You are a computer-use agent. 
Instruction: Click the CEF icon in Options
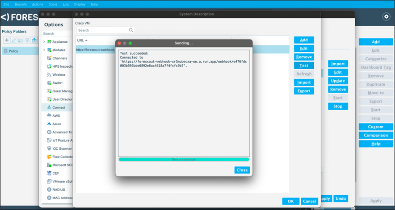49,173
